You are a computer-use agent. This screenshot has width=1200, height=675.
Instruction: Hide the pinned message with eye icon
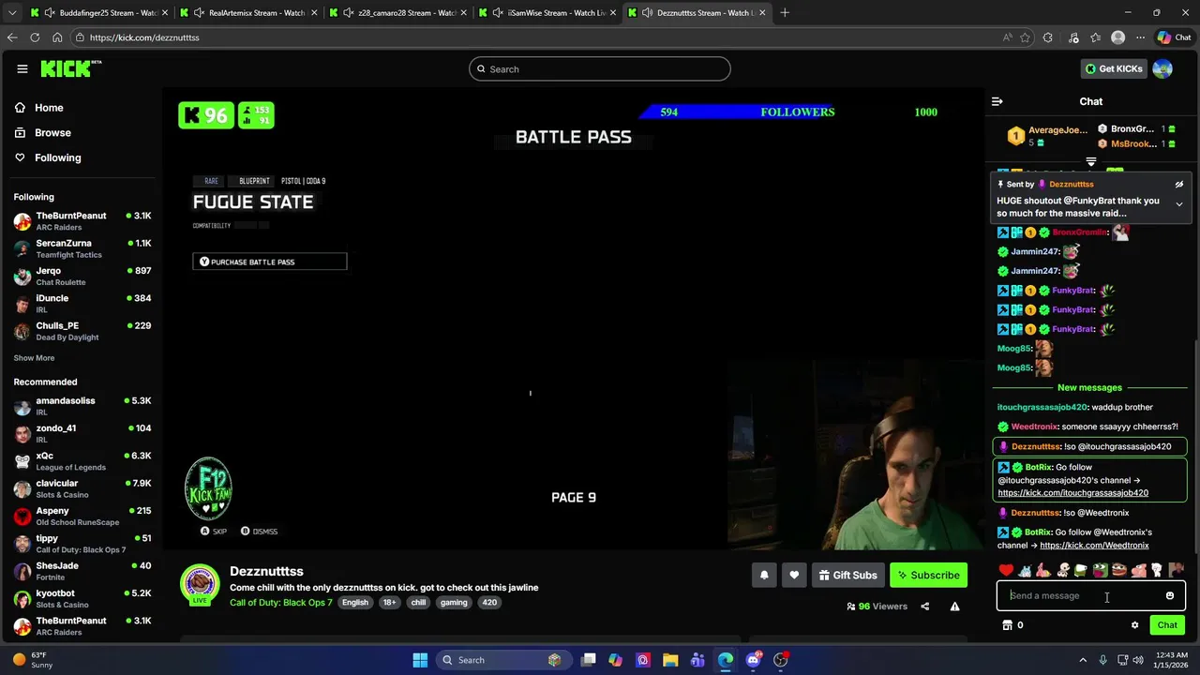1178,185
